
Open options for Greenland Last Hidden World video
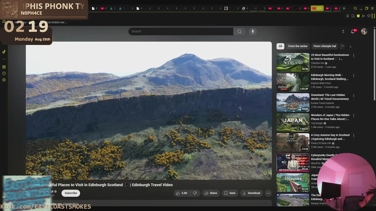354,96
